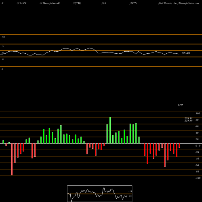Viewport: 202px width, 202px height.
Task: Click the 228.13 value beside MR chart
Action: click(x=188, y=118)
